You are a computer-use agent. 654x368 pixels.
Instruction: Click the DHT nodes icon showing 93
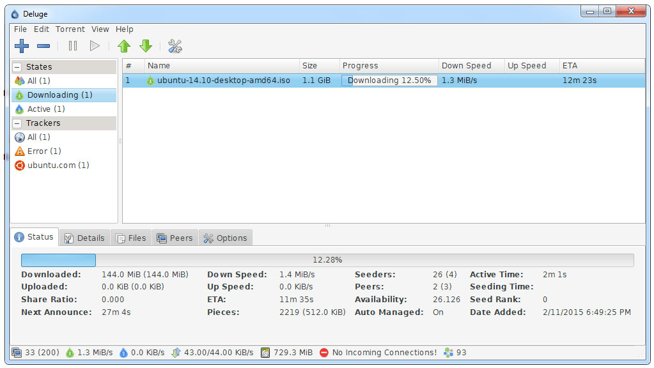448,353
